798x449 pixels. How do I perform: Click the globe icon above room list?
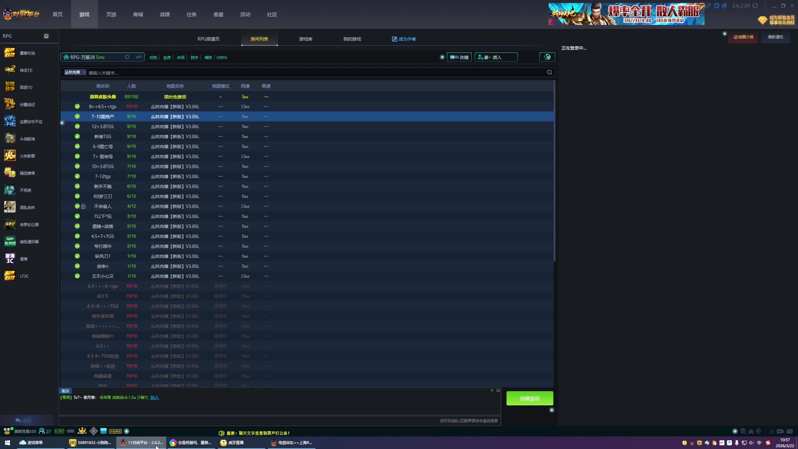coord(547,57)
